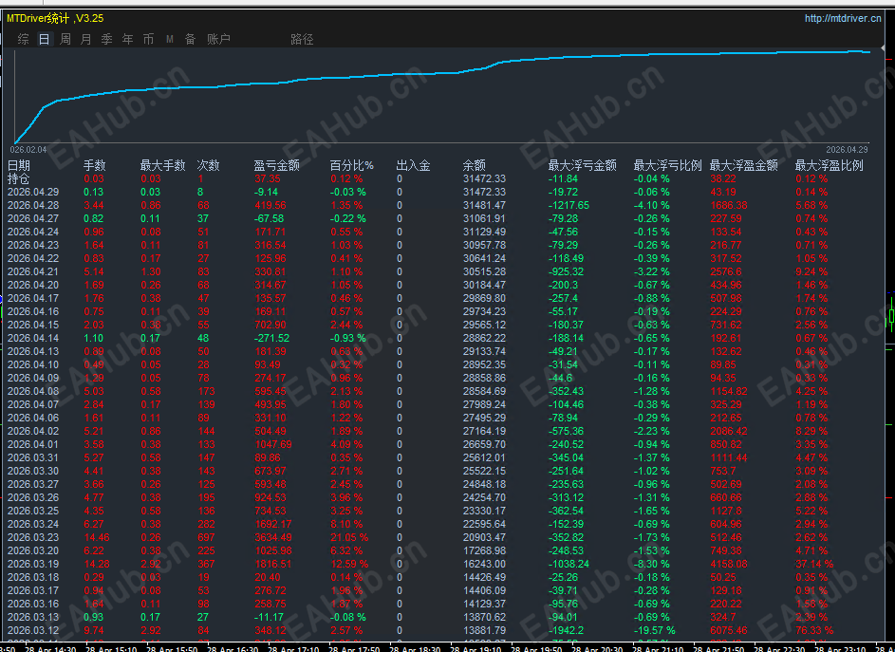
Task: Click the loss value -271.52
Action: point(271,338)
